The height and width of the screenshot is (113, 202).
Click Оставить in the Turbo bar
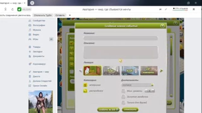pos(60,15)
